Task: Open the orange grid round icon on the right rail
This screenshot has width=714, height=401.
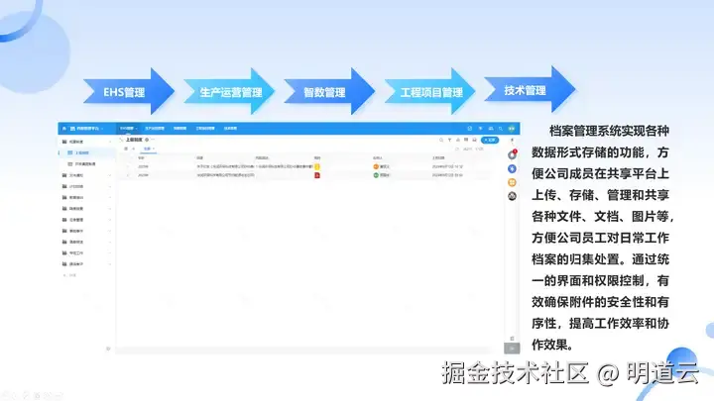Action: (x=512, y=183)
